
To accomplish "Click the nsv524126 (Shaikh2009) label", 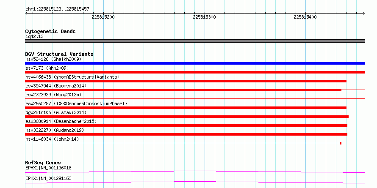I will (x=53, y=59).
